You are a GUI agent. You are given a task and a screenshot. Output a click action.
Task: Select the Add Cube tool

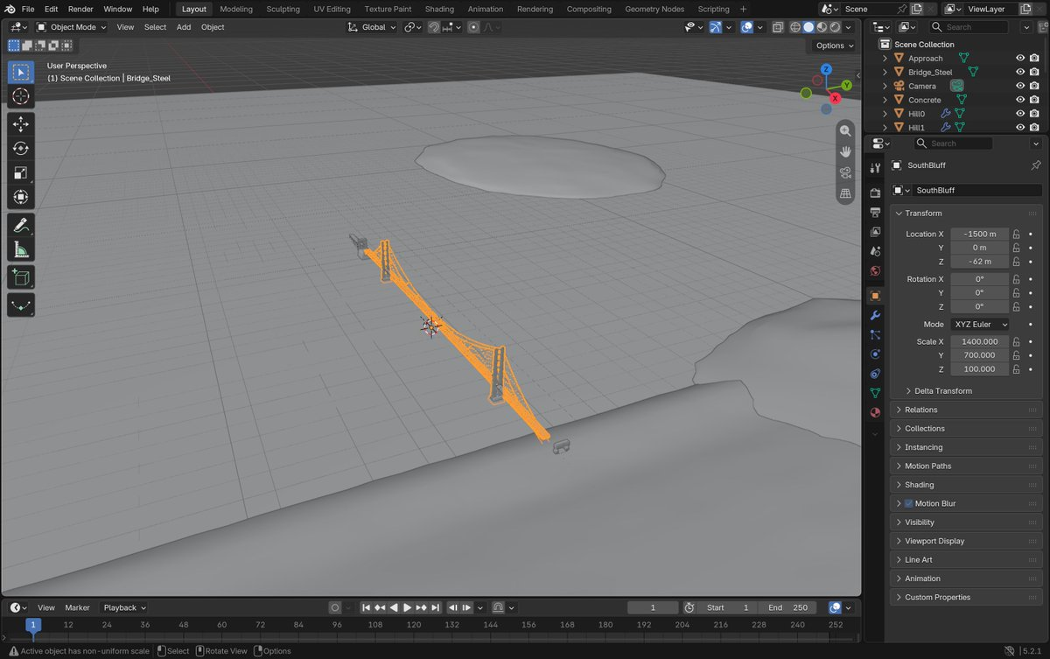click(21, 278)
